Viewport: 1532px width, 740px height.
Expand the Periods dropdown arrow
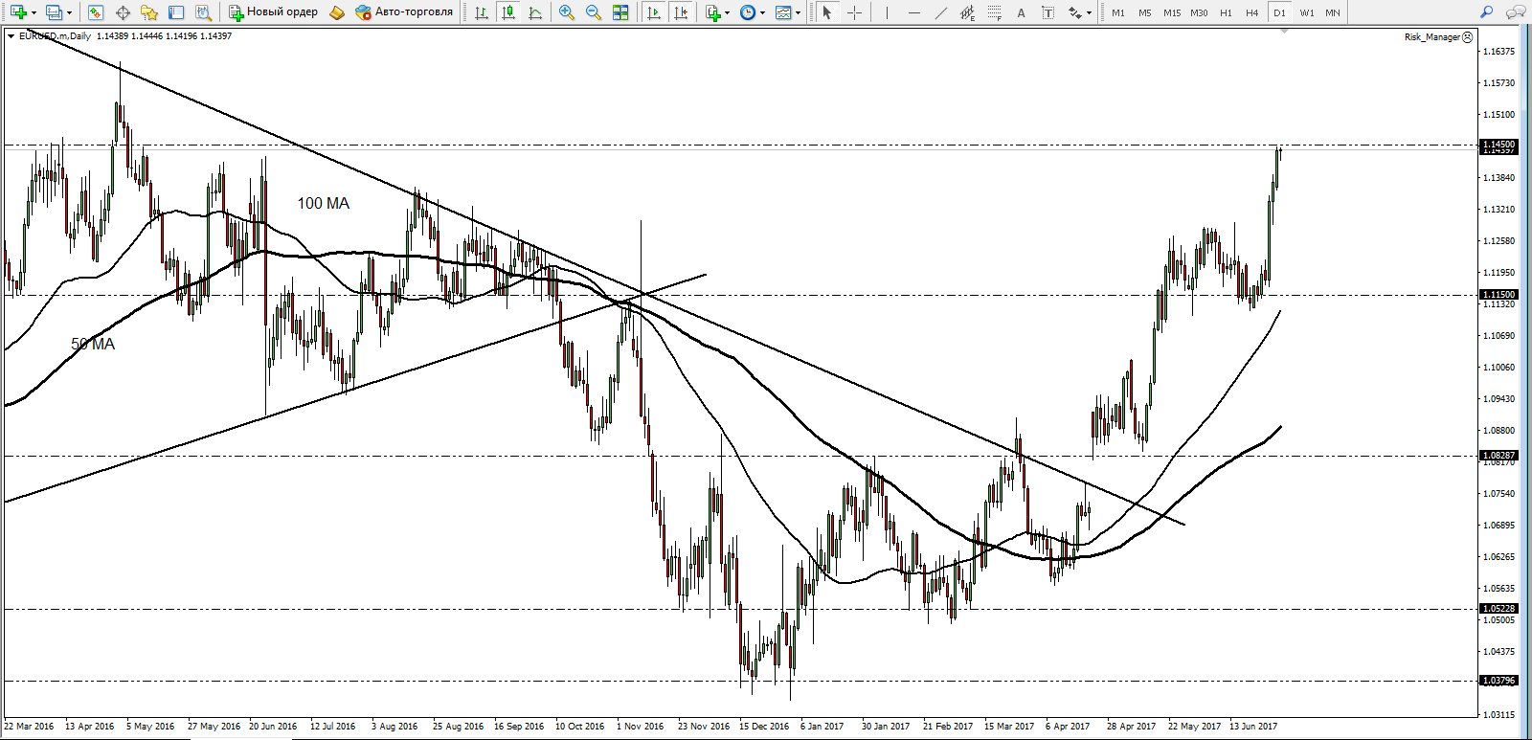tap(763, 13)
